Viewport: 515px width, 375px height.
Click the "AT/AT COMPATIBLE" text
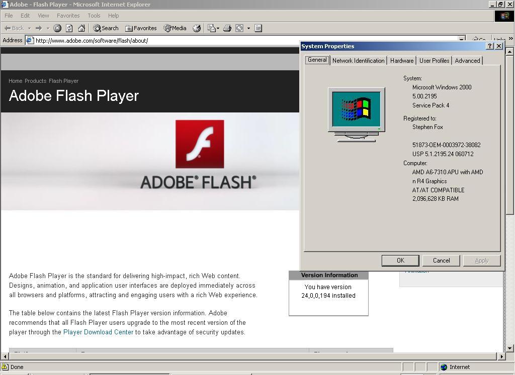[438, 190]
